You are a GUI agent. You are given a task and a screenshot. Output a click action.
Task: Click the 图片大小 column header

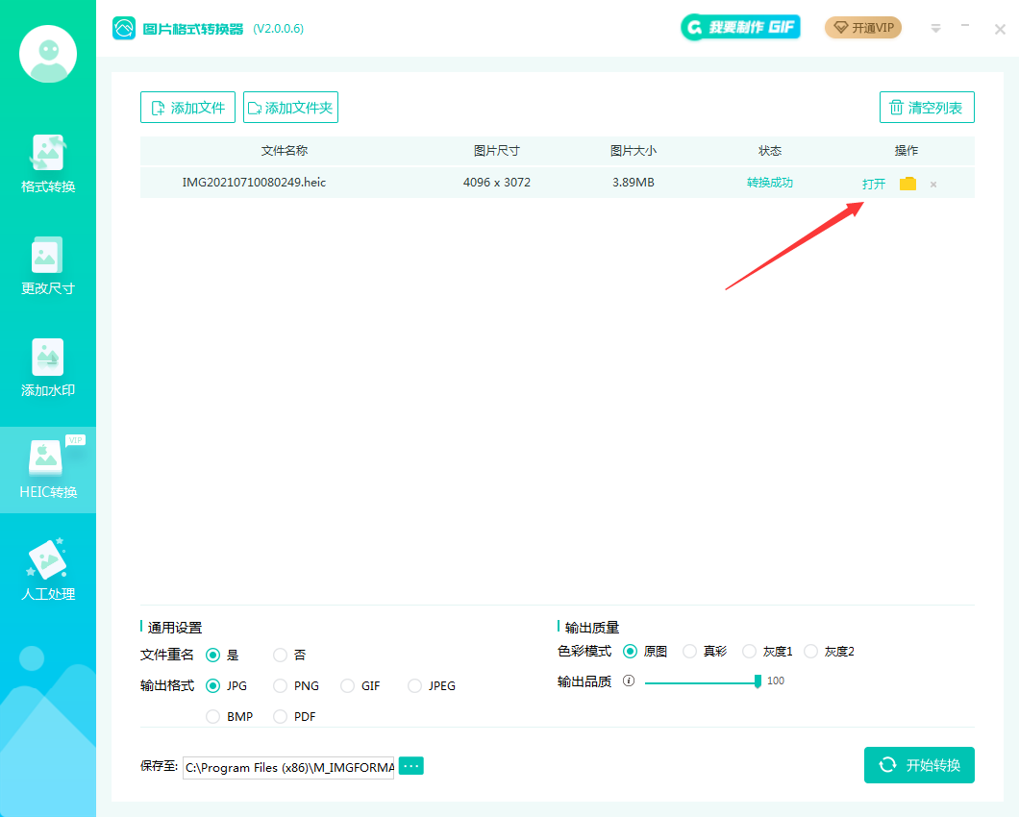(633, 151)
